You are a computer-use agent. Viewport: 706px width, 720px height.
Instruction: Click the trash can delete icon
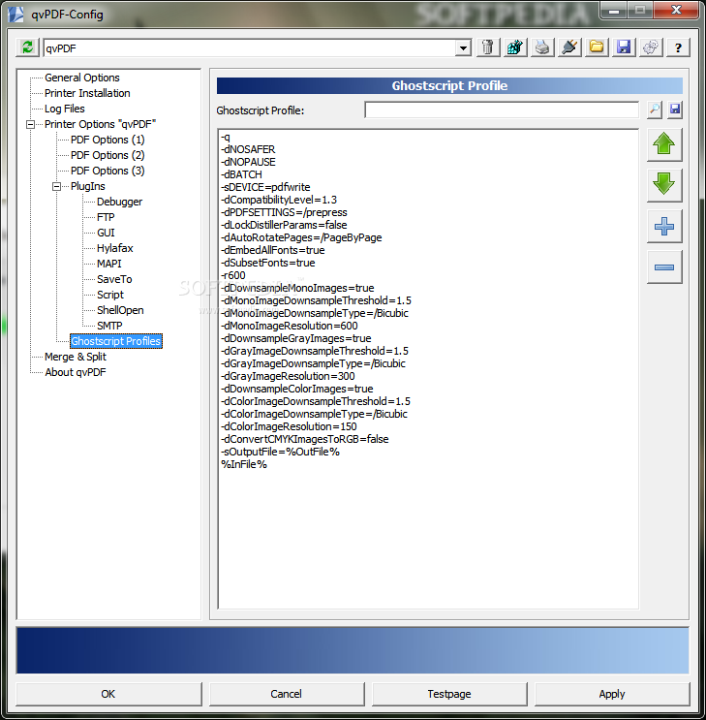(x=488, y=47)
